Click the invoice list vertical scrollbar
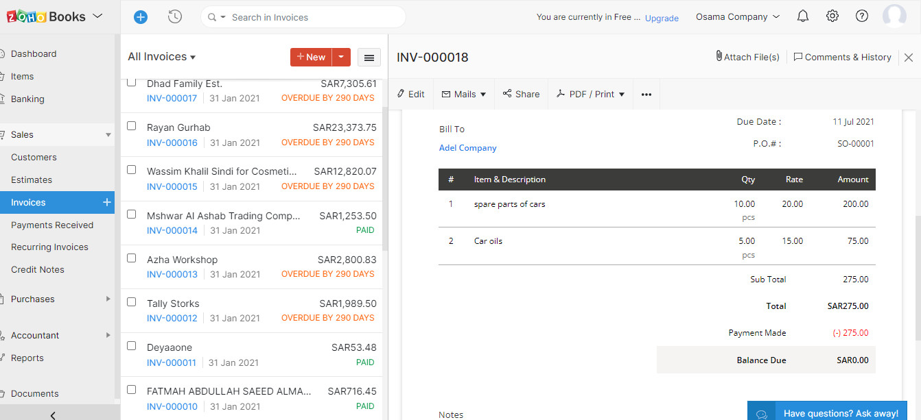Screen dimensions: 921x420 (385, 178)
